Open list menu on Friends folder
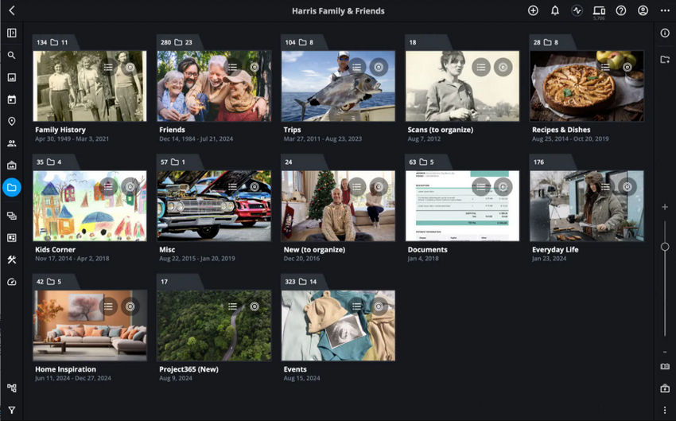676x421 pixels. pos(232,68)
